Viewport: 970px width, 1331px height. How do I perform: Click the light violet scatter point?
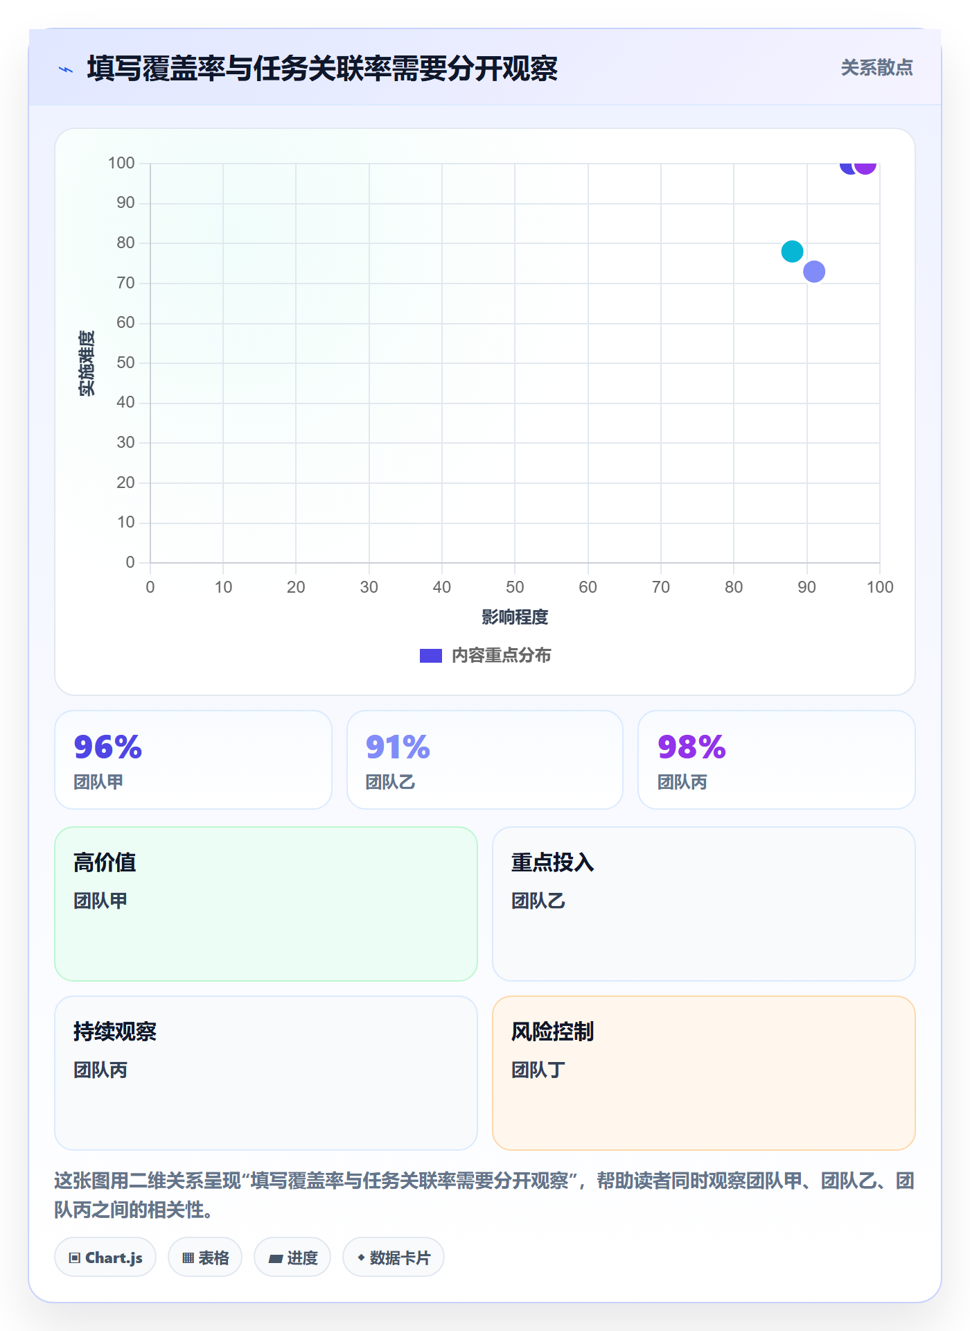tap(813, 272)
